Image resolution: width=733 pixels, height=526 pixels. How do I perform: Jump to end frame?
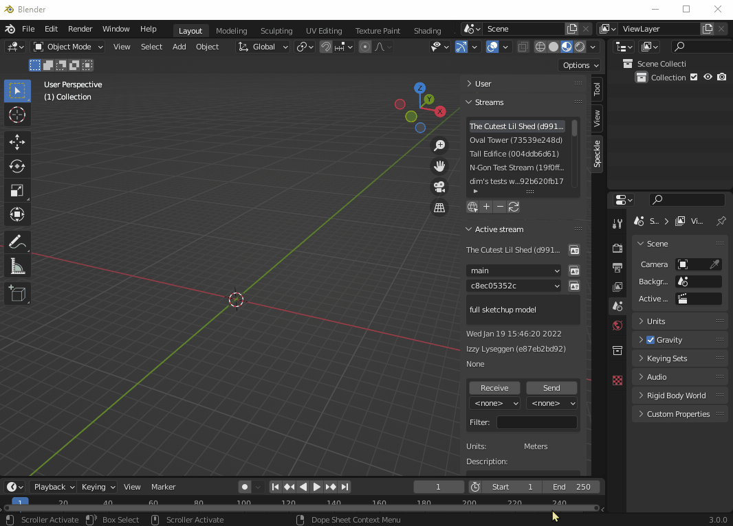(x=344, y=487)
